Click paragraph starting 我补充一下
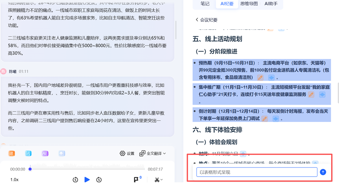 87,93
